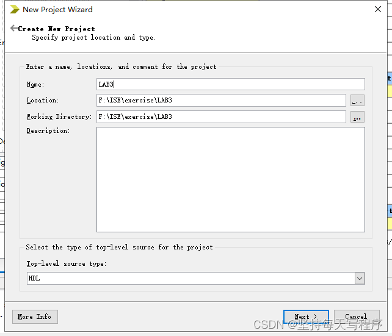
Task: Close the New Project Wizard window
Action: 378,9
